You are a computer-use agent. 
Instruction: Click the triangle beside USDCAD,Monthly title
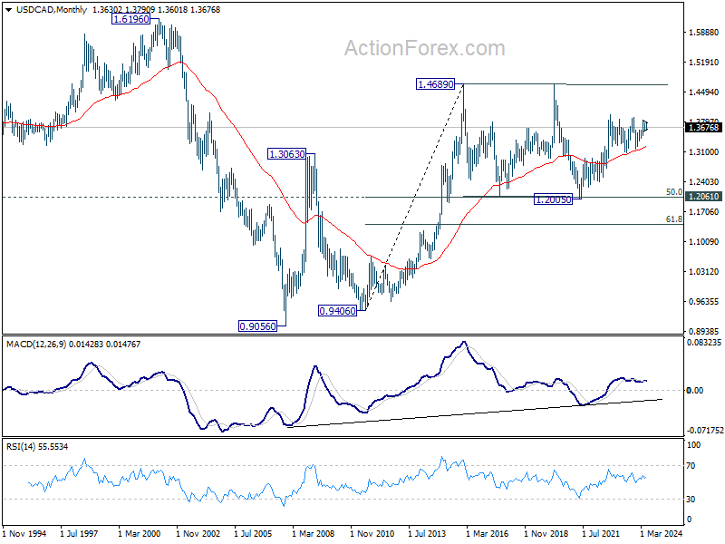(x=8, y=10)
